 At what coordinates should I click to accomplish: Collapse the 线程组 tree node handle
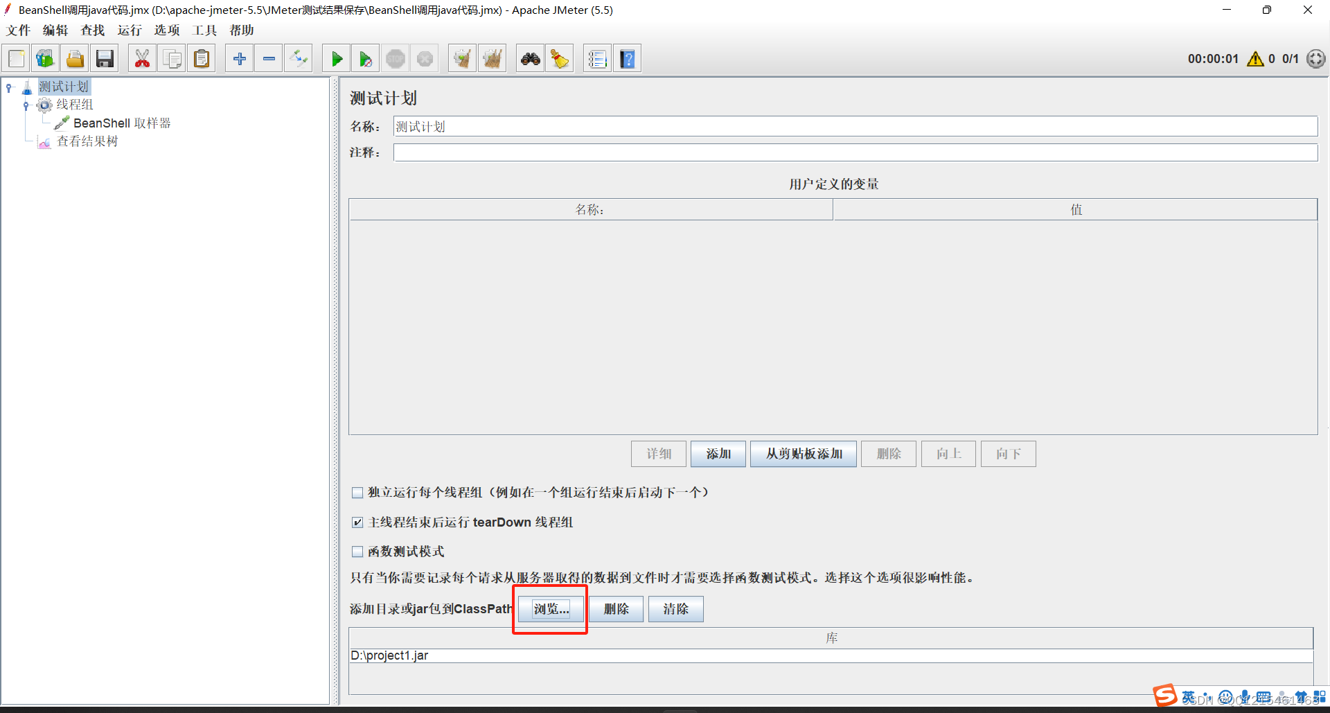(x=26, y=105)
